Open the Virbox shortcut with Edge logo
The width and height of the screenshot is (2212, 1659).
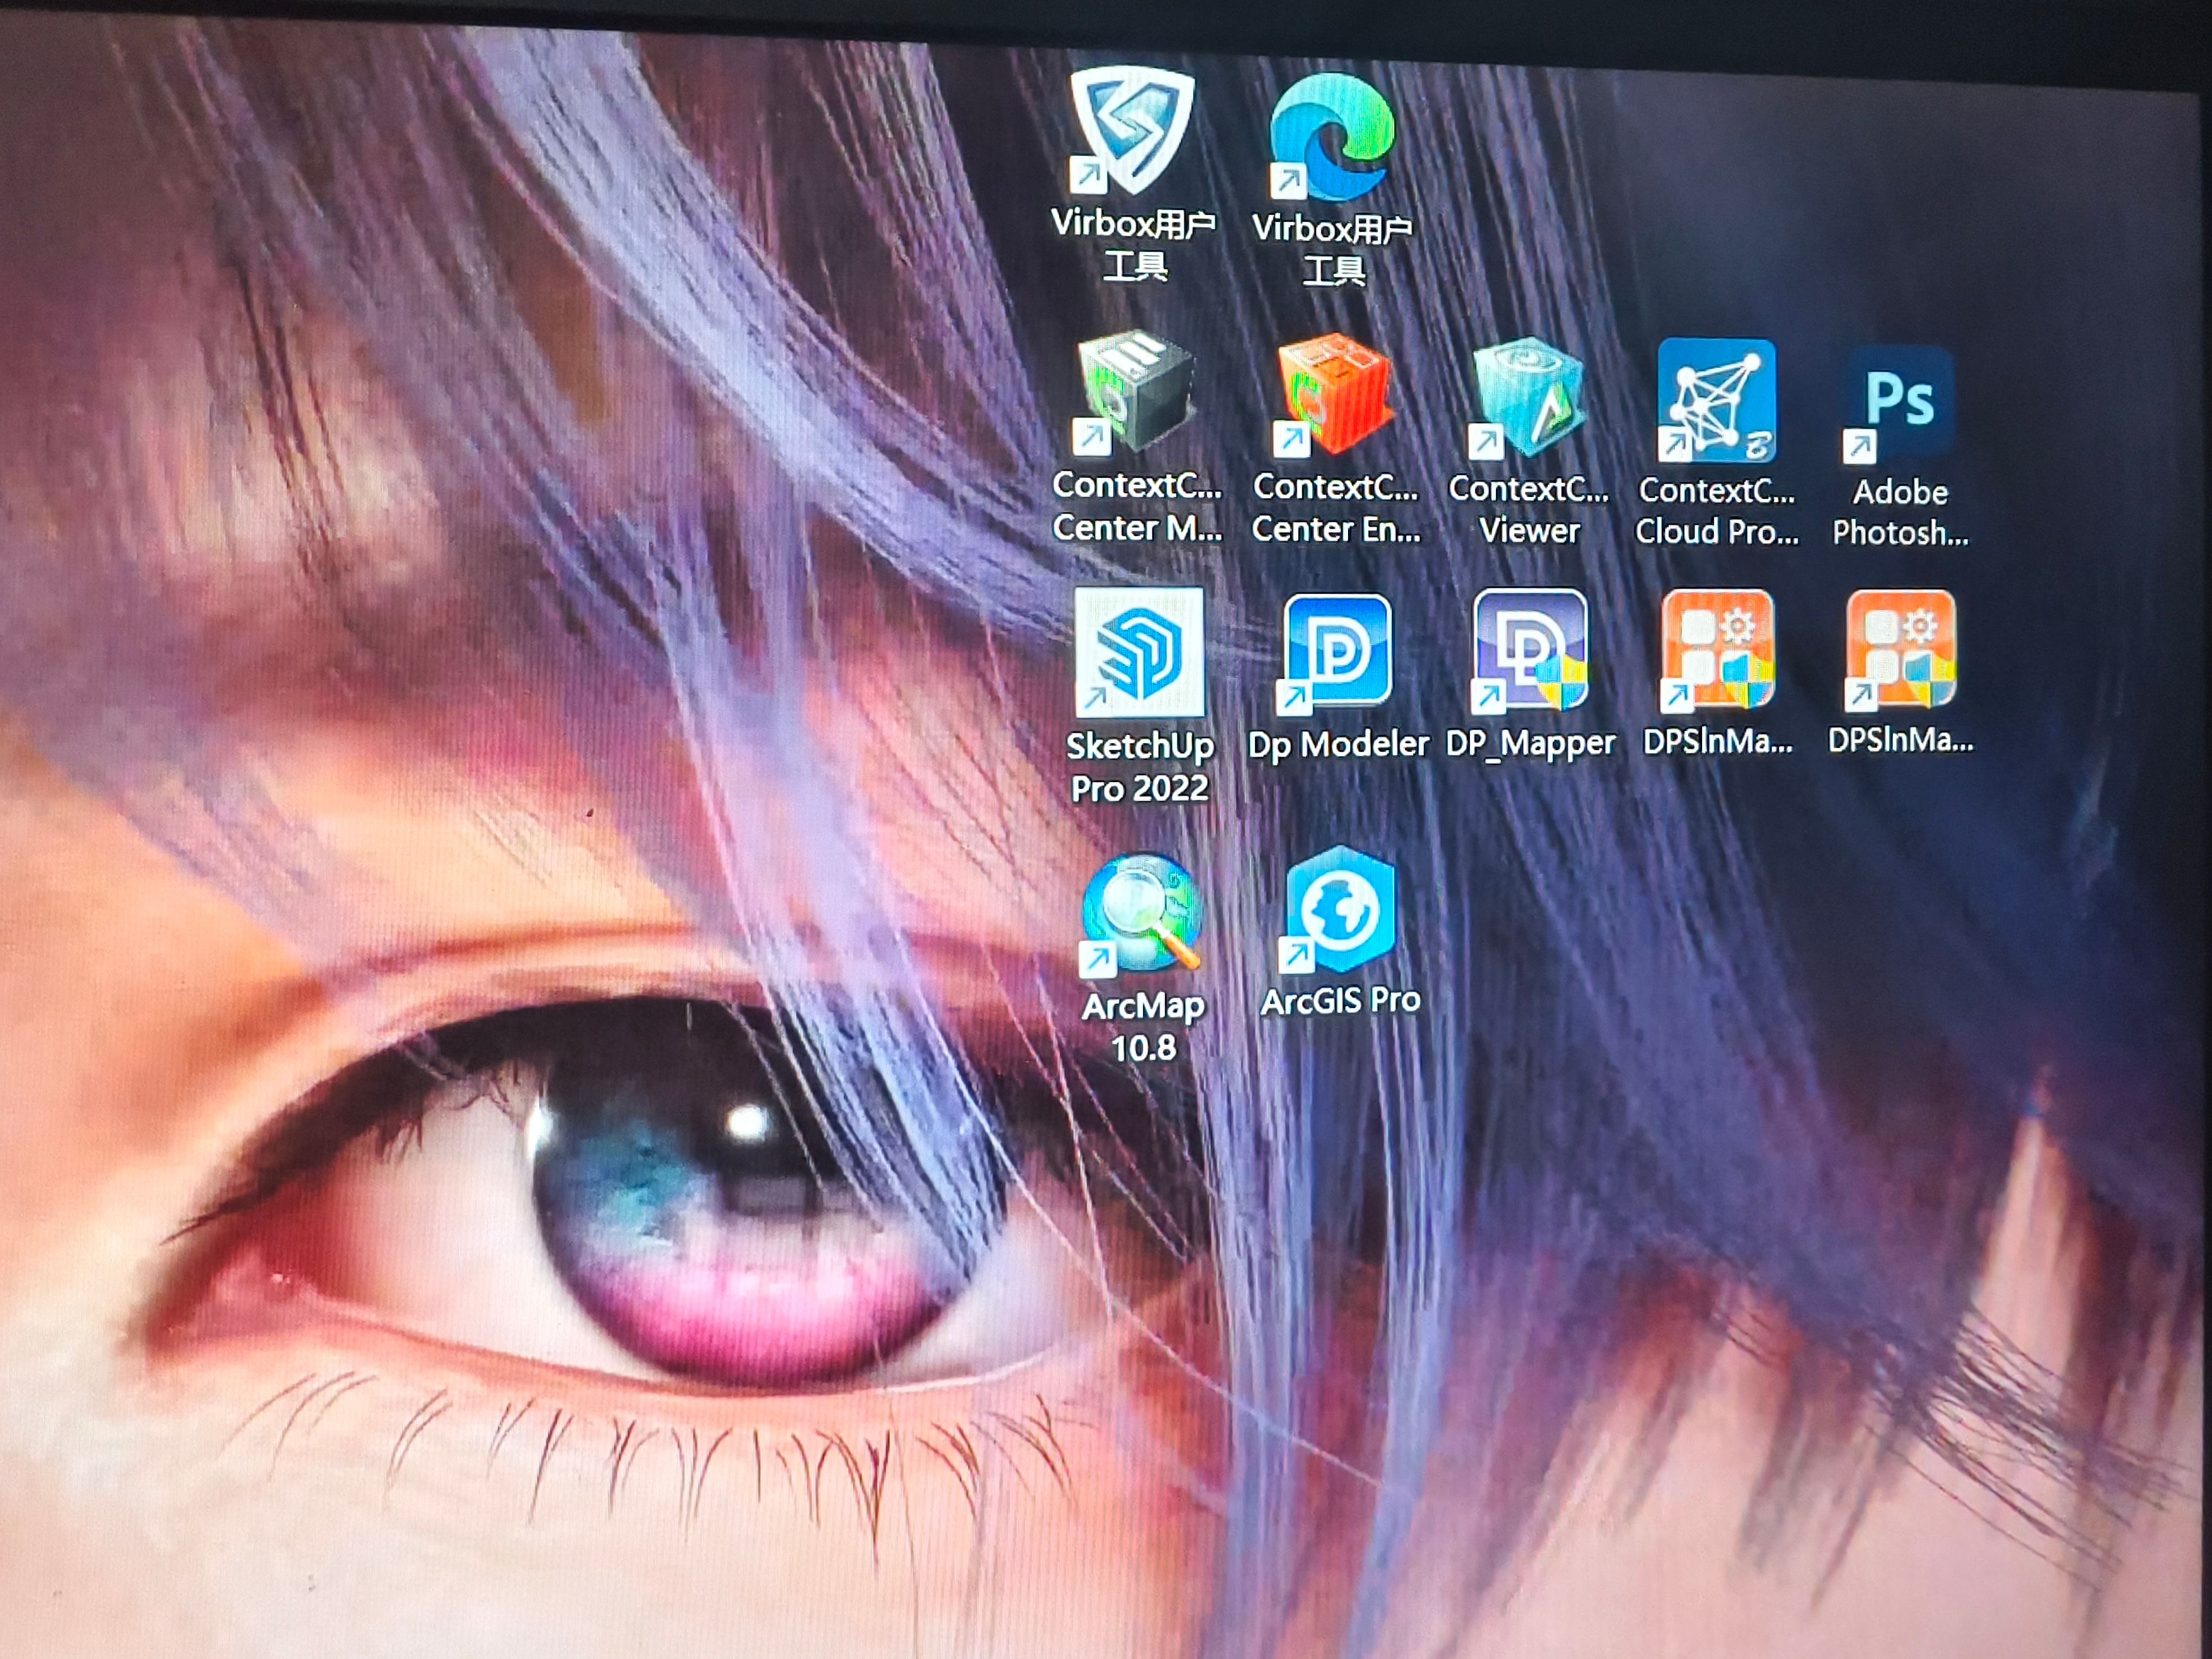click(1331, 137)
